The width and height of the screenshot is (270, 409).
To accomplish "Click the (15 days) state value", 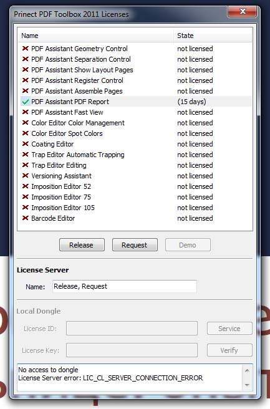I will (191, 102).
